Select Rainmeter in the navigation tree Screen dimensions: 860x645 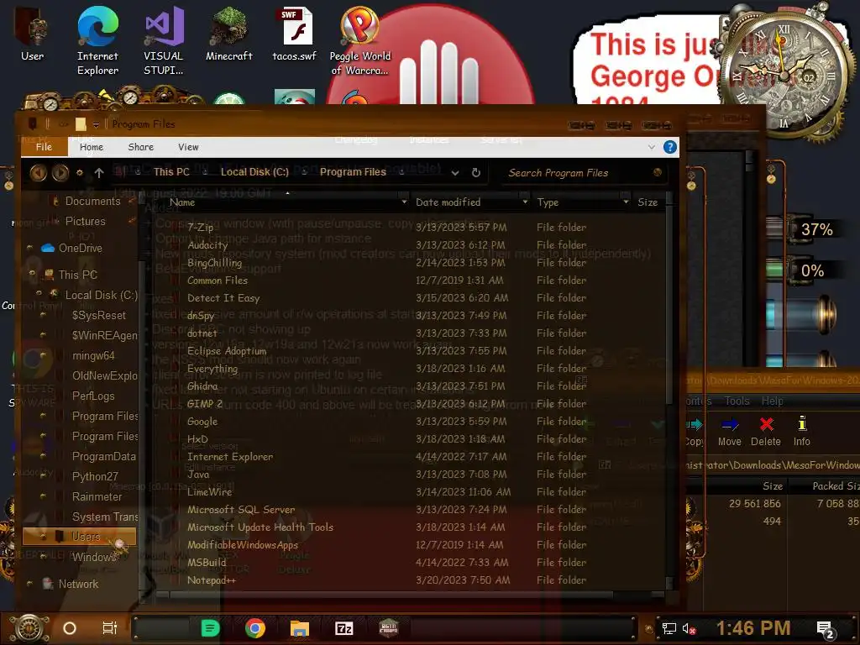97,496
